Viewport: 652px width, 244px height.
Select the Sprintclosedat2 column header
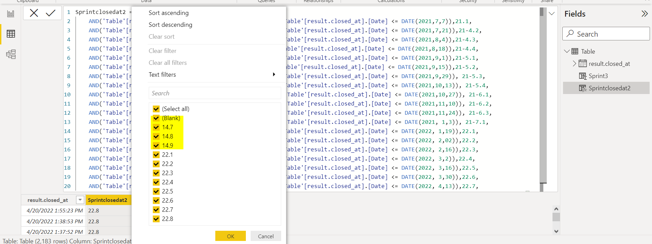coord(108,200)
